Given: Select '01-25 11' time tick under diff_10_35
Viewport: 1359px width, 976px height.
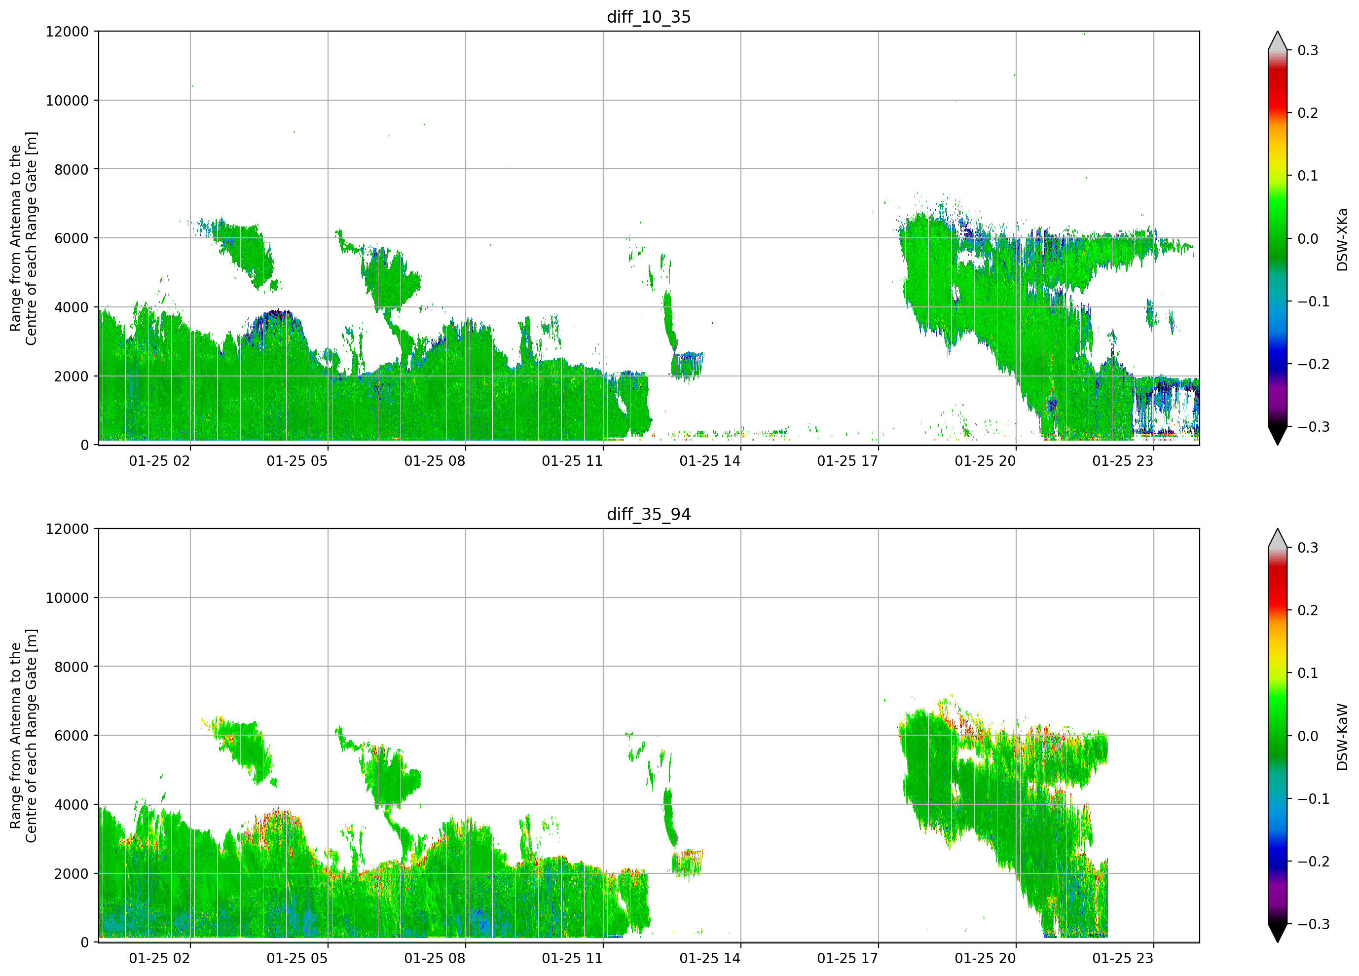Looking at the screenshot, I should point(572,461).
